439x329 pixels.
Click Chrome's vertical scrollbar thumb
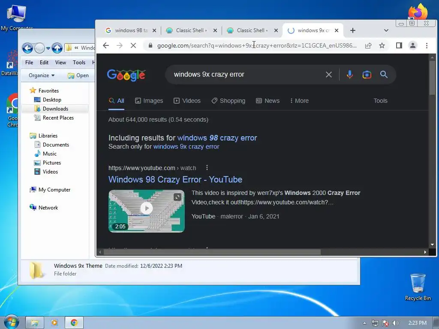[432, 78]
